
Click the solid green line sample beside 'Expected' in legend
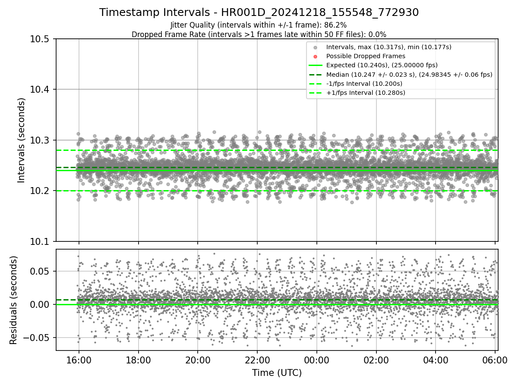tap(315, 65)
